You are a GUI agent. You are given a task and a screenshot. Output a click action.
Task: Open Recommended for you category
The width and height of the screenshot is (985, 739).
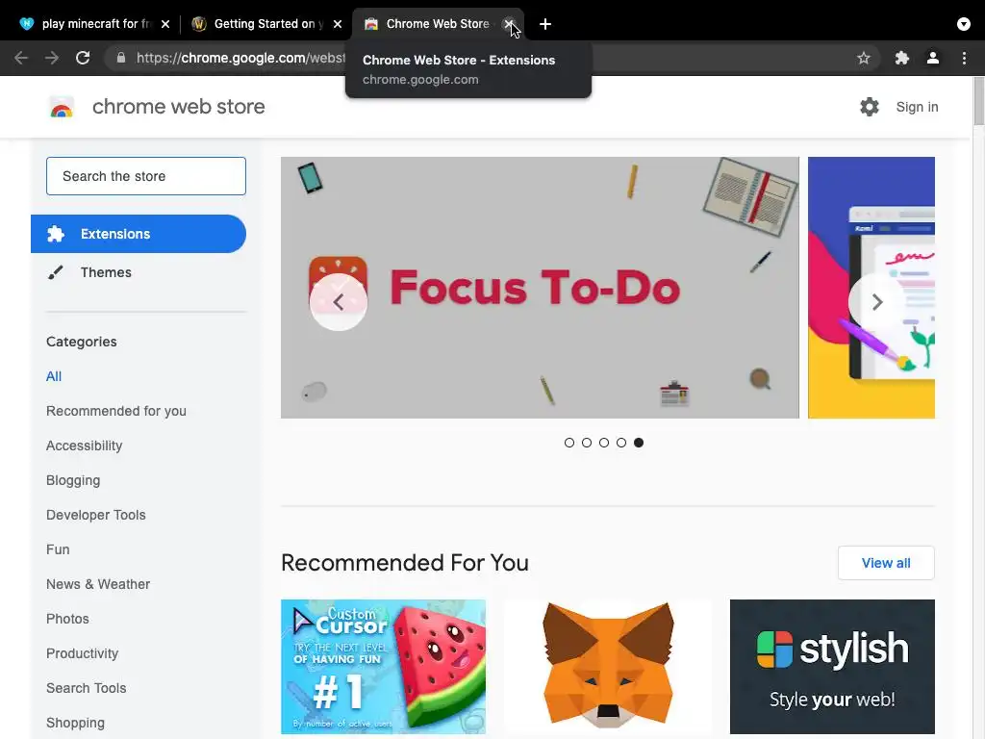[116, 411]
